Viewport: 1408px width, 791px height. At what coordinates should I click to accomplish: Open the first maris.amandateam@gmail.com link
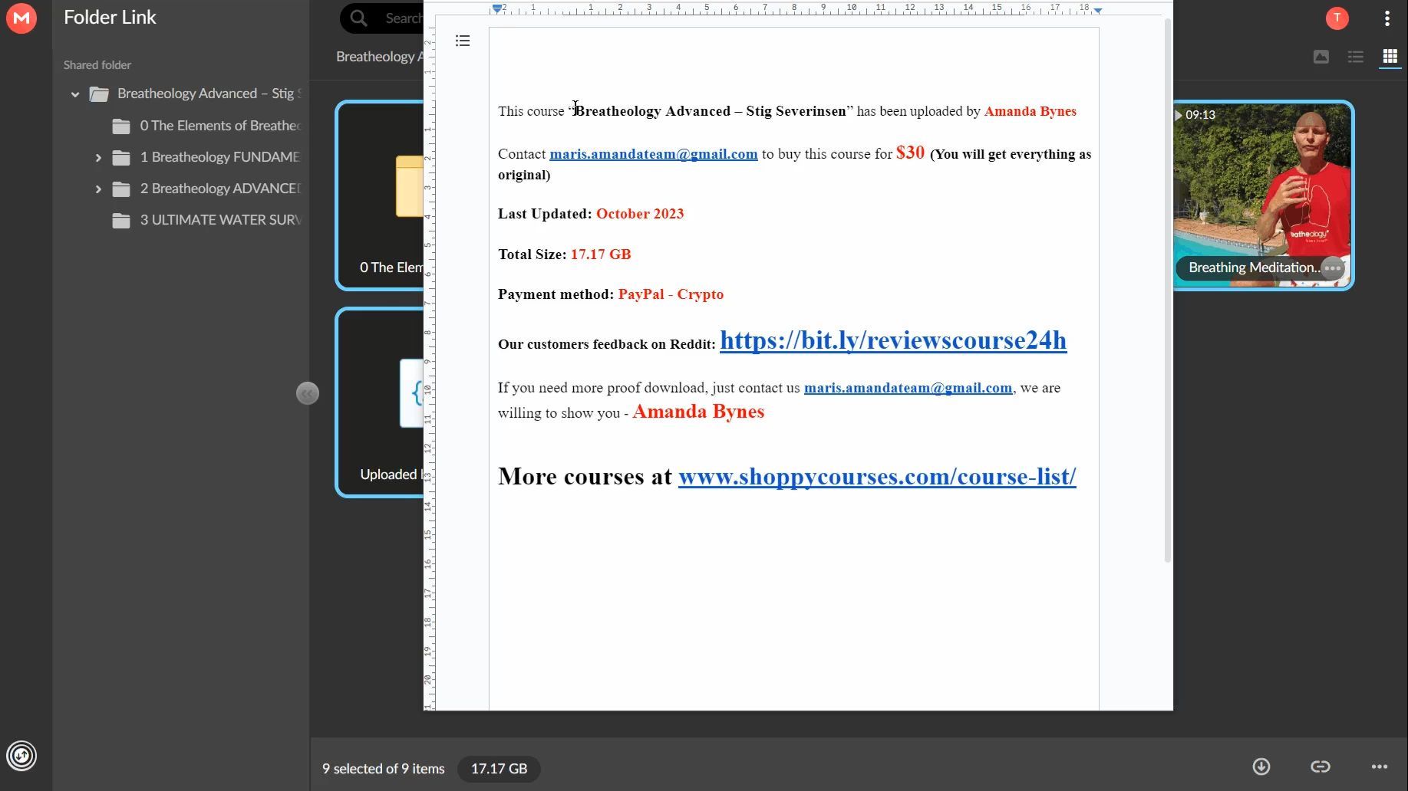[x=654, y=154]
